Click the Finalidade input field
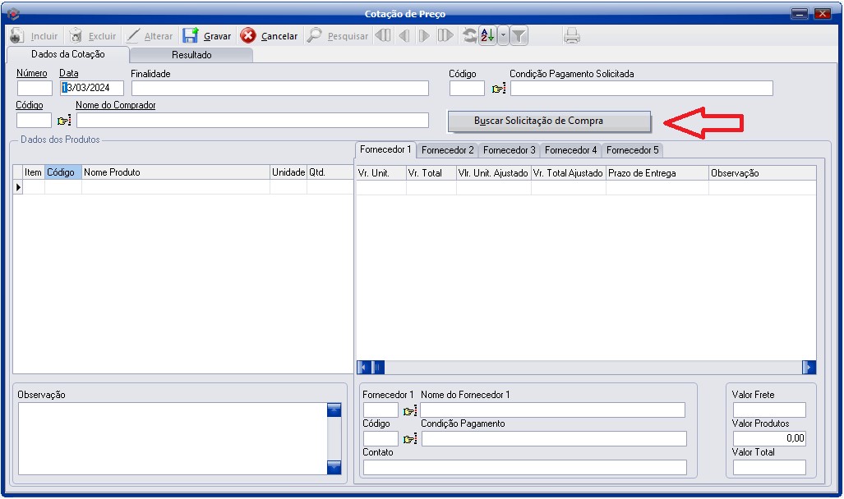The image size is (844, 499). (279, 89)
